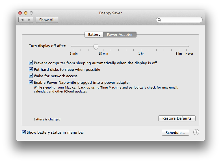This screenshot has width=221, height=163.
Task: Click the 'Turn display off after:' label
Action: 48,46
